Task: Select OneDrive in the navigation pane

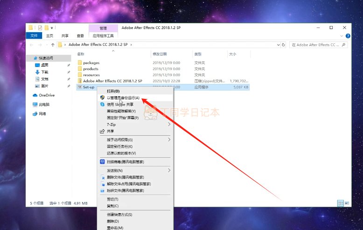Action: point(47,95)
